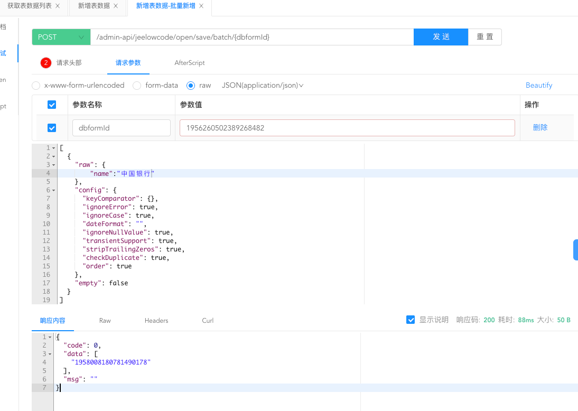The image size is (578, 411).
Task: Collapse the "raw" fold arrow at line 3
Action: coord(54,165)
